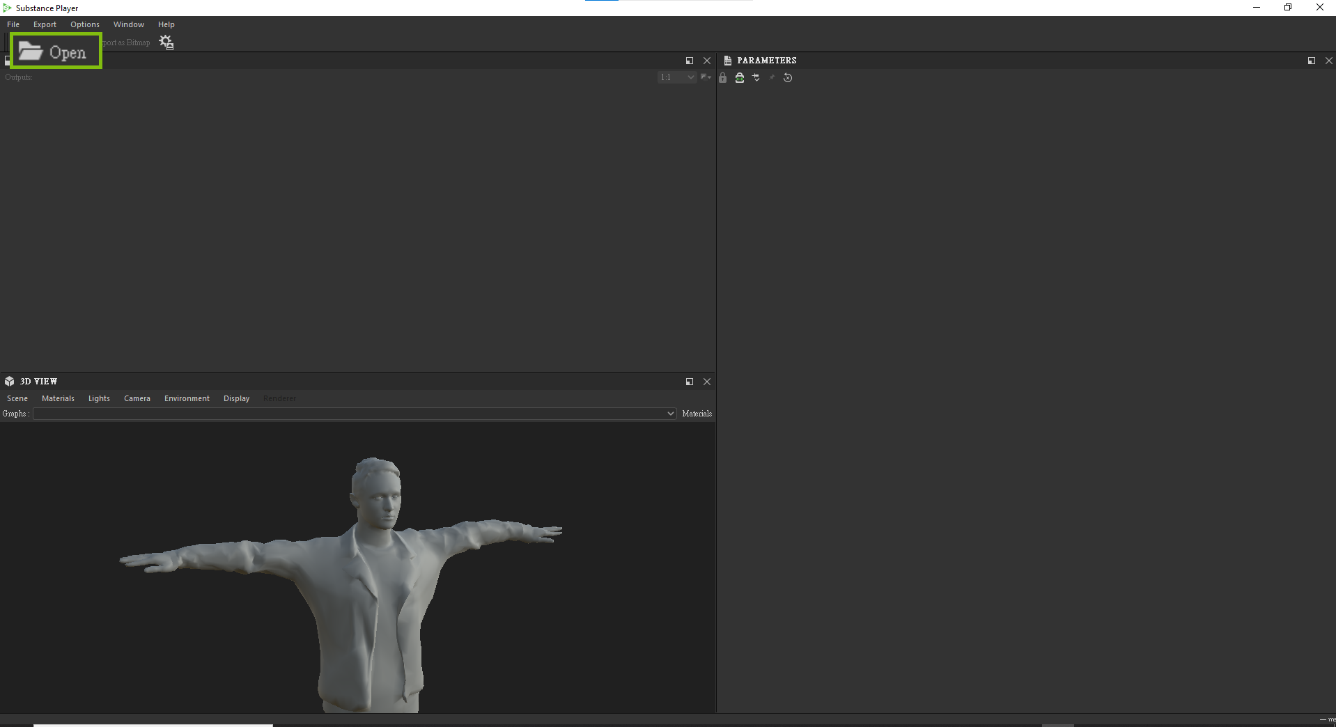Open the Camera menu in 3D View
This screenshot has width=1336, height=727.
click(x=137, y=398)
